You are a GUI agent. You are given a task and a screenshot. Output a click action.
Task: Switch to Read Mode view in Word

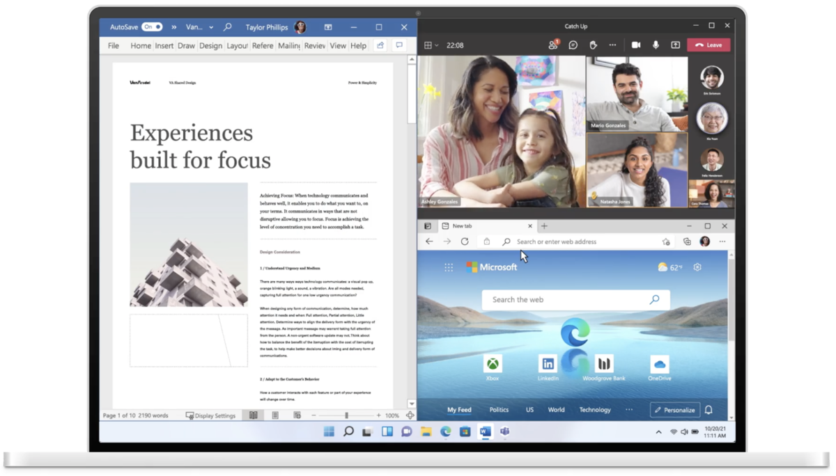click(x=254, y=415)
